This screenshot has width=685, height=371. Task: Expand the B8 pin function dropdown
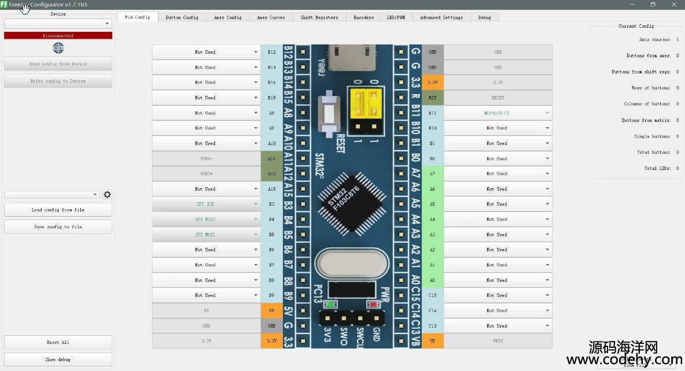(x=206, y=280)
